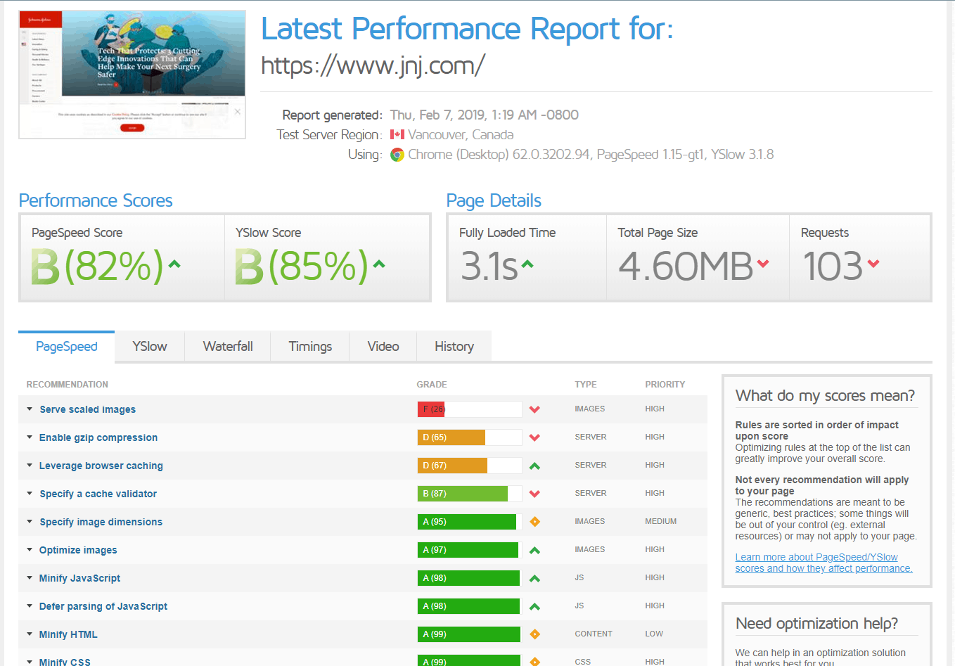Switch to the YSlow tab
The image size is (955, 666).
click(150, 347)
